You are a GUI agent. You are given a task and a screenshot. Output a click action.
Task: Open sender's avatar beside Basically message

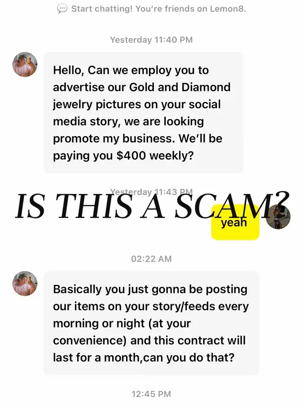click(25, 283)
